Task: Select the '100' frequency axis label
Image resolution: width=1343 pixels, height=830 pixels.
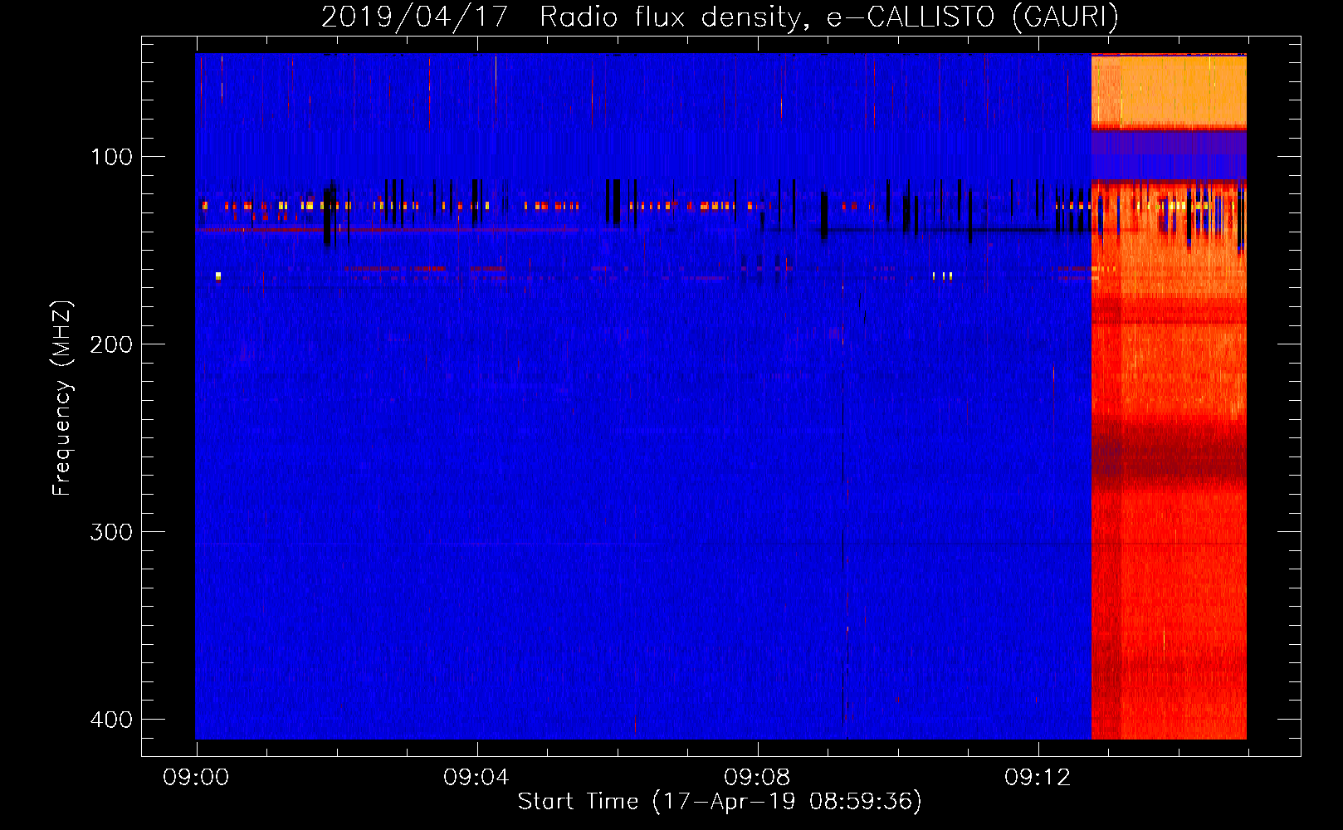Action: 111,157
